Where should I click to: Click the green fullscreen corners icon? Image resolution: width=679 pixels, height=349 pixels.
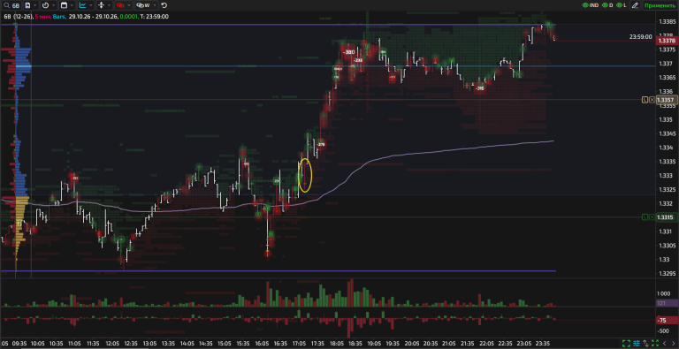654,344
